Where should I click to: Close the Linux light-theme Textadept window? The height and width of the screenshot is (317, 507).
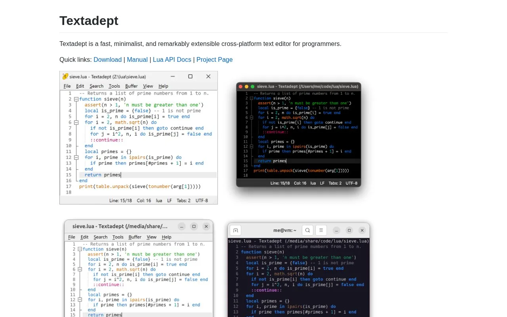206,226
